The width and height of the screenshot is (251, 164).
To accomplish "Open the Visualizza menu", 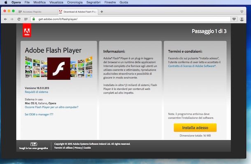I will [x=56, y=2].
